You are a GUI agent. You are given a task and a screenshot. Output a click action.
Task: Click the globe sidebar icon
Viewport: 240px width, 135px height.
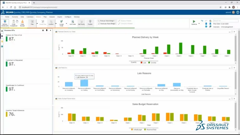click(2, 46)
